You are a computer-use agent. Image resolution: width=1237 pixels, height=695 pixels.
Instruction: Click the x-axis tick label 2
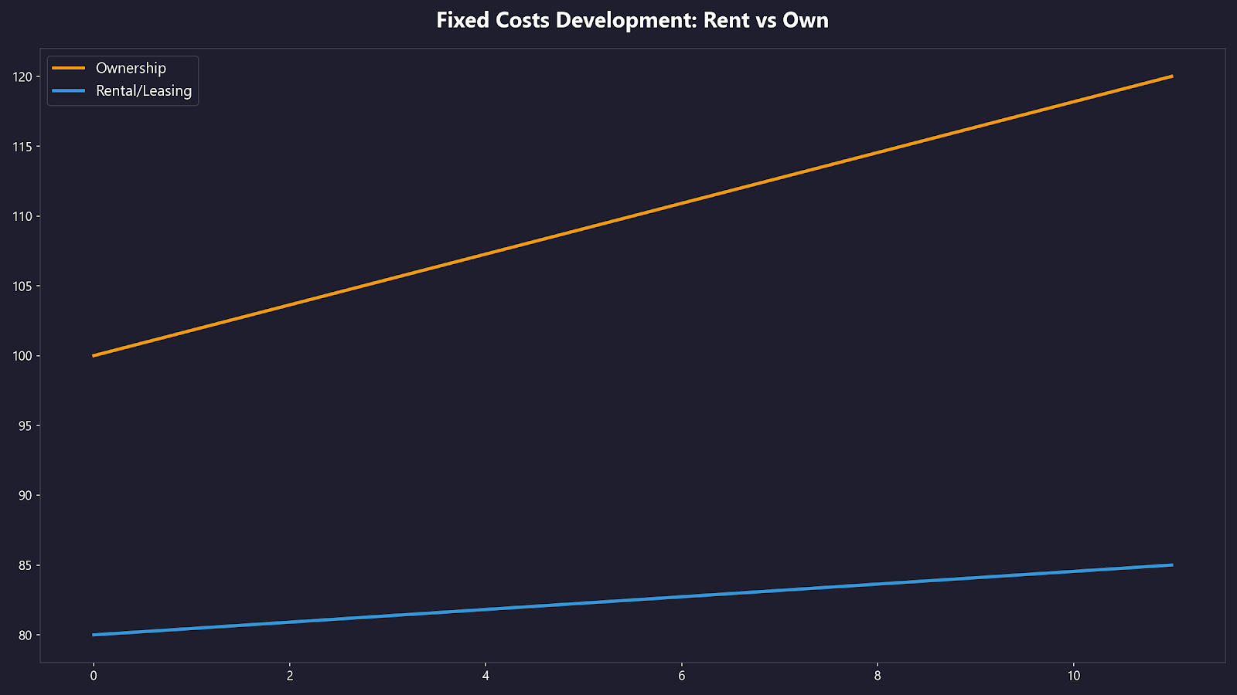click(x=290, y=676)
